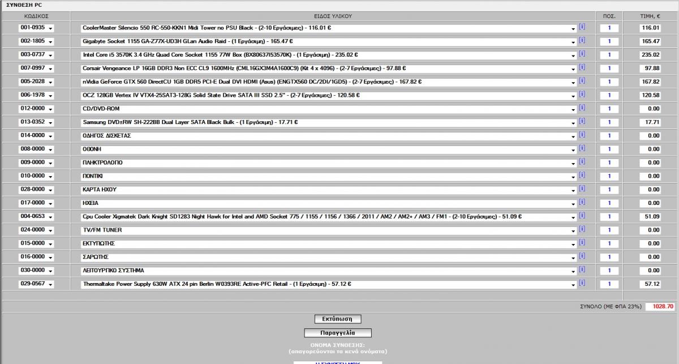
Task: View info for OCZ Vertex IV SSD row
Action: 582,94
